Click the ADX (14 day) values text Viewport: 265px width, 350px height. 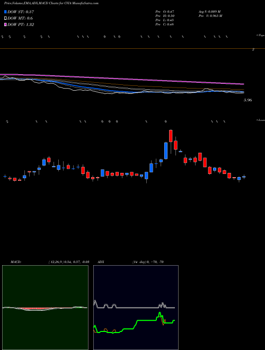tap(147, 262)
